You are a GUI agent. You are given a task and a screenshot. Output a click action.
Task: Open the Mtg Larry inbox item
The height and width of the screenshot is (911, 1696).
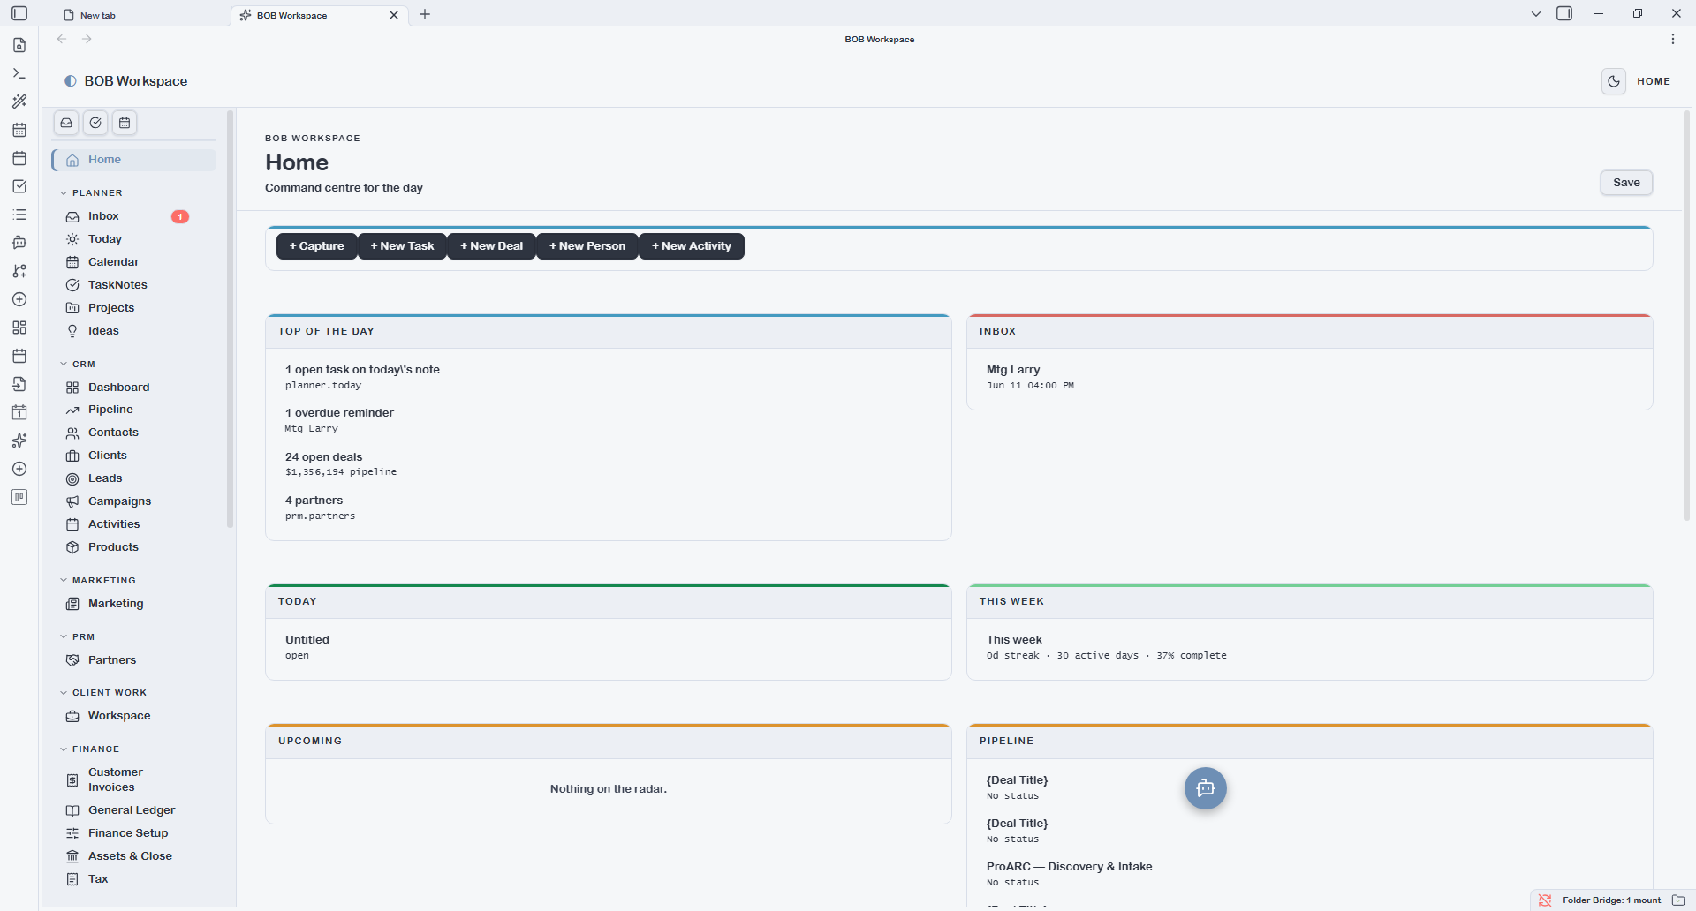pos(1309,377)
